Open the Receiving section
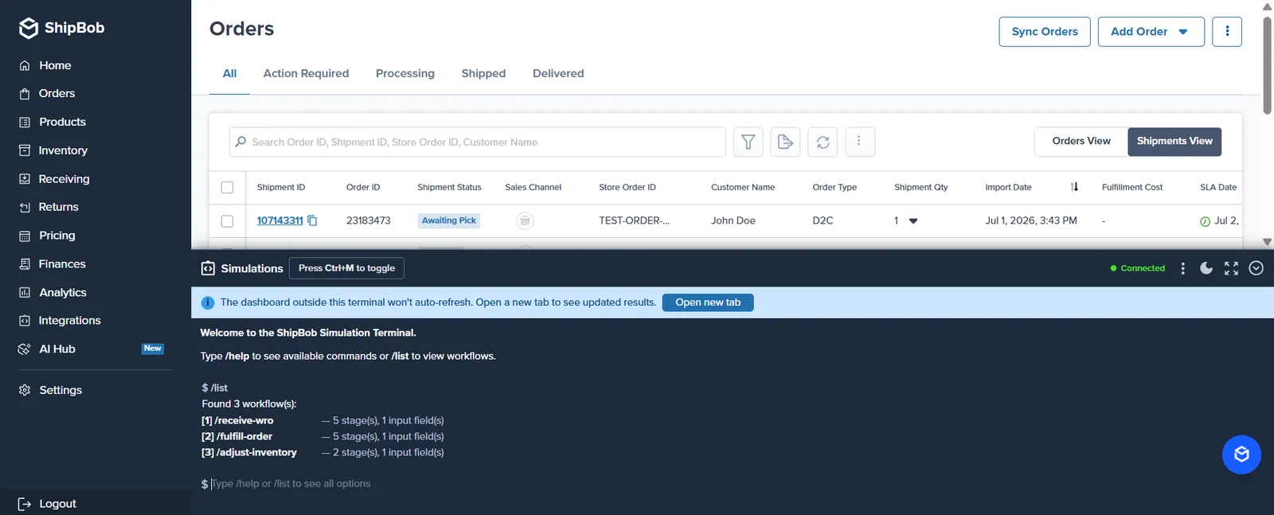1274x515 pixels. (64, 179)
